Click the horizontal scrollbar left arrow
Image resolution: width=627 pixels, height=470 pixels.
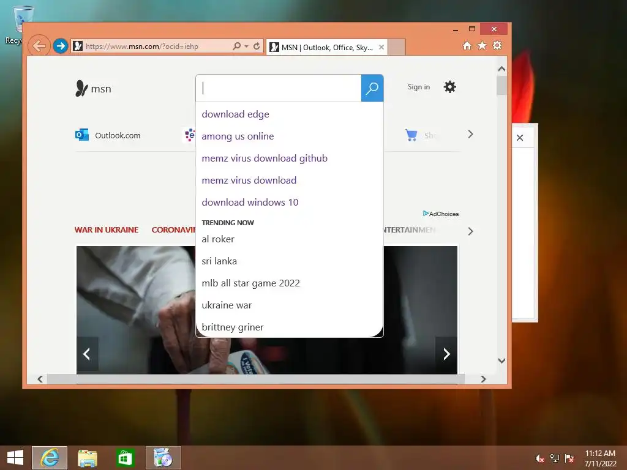pos(40,379)
